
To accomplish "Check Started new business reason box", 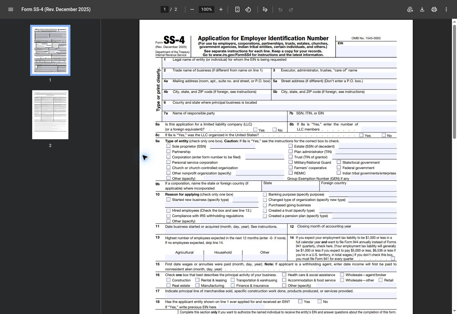I will coord(168,200).
